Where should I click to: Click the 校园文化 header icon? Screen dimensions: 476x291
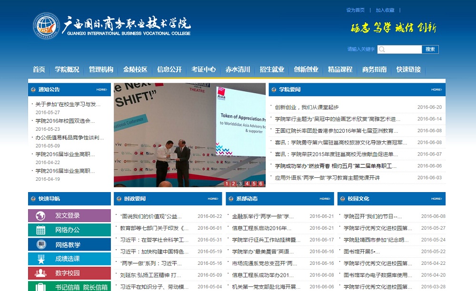click(x=342, y=199)
